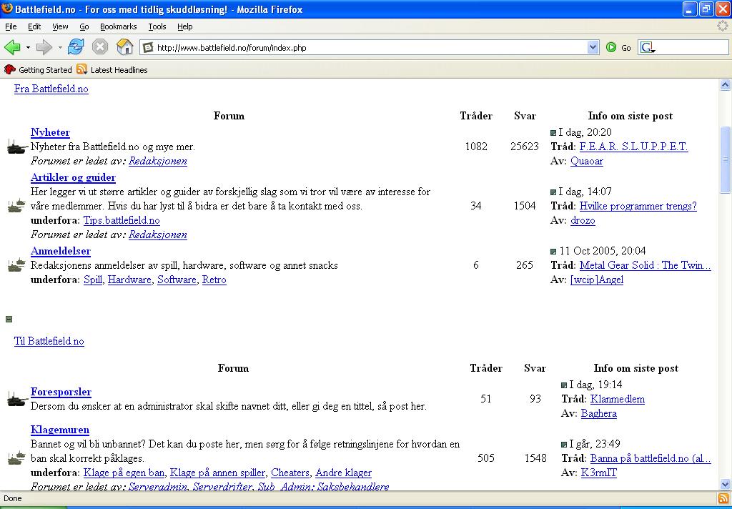Click the Stop loading button
732x509 pixels.
(x=100, y=46)
